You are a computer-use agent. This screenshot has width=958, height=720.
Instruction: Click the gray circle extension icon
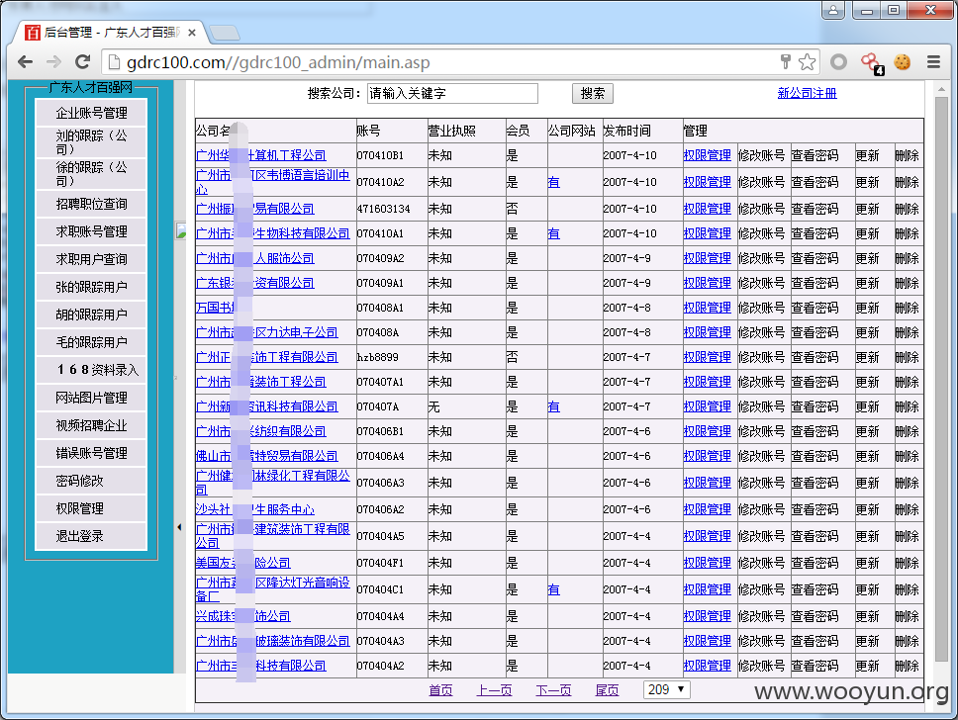[839, 61]
